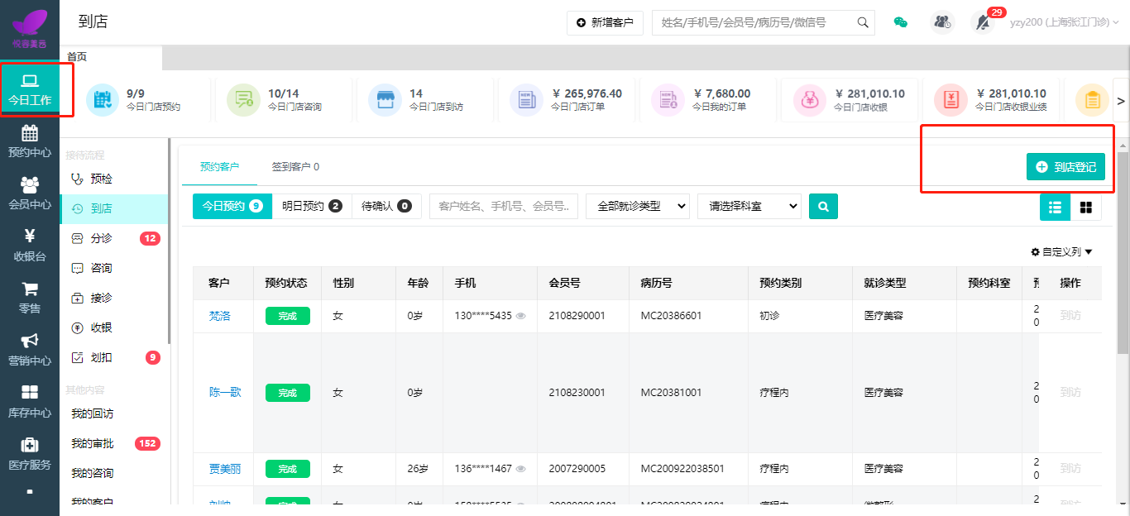Click member number 2108290001
The width and height of the screenshot is (1130, 516).
577,316
